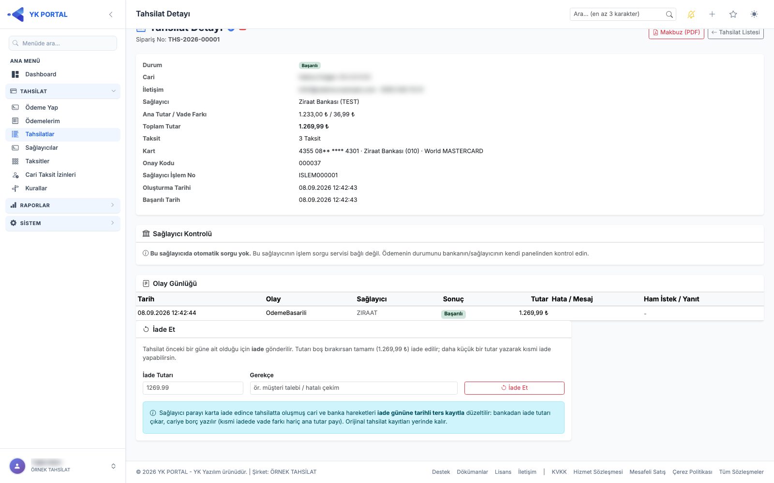Focus the İade Tutarı amount field
The width and height of the screenshot is (774, 483).
193,388
